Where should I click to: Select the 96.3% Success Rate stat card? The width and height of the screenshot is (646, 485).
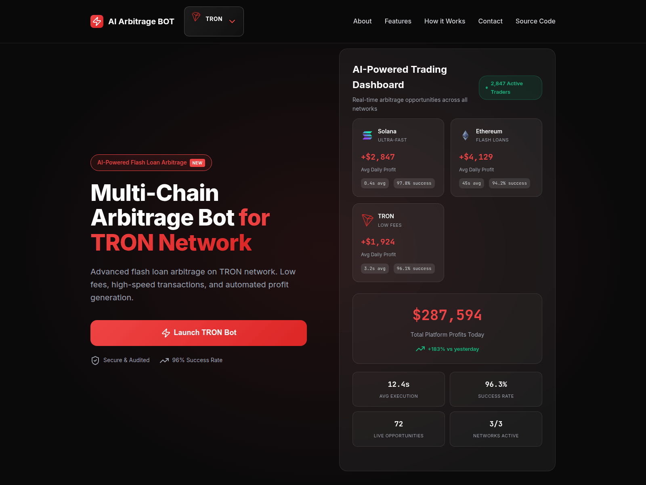[x=496, y=389]
